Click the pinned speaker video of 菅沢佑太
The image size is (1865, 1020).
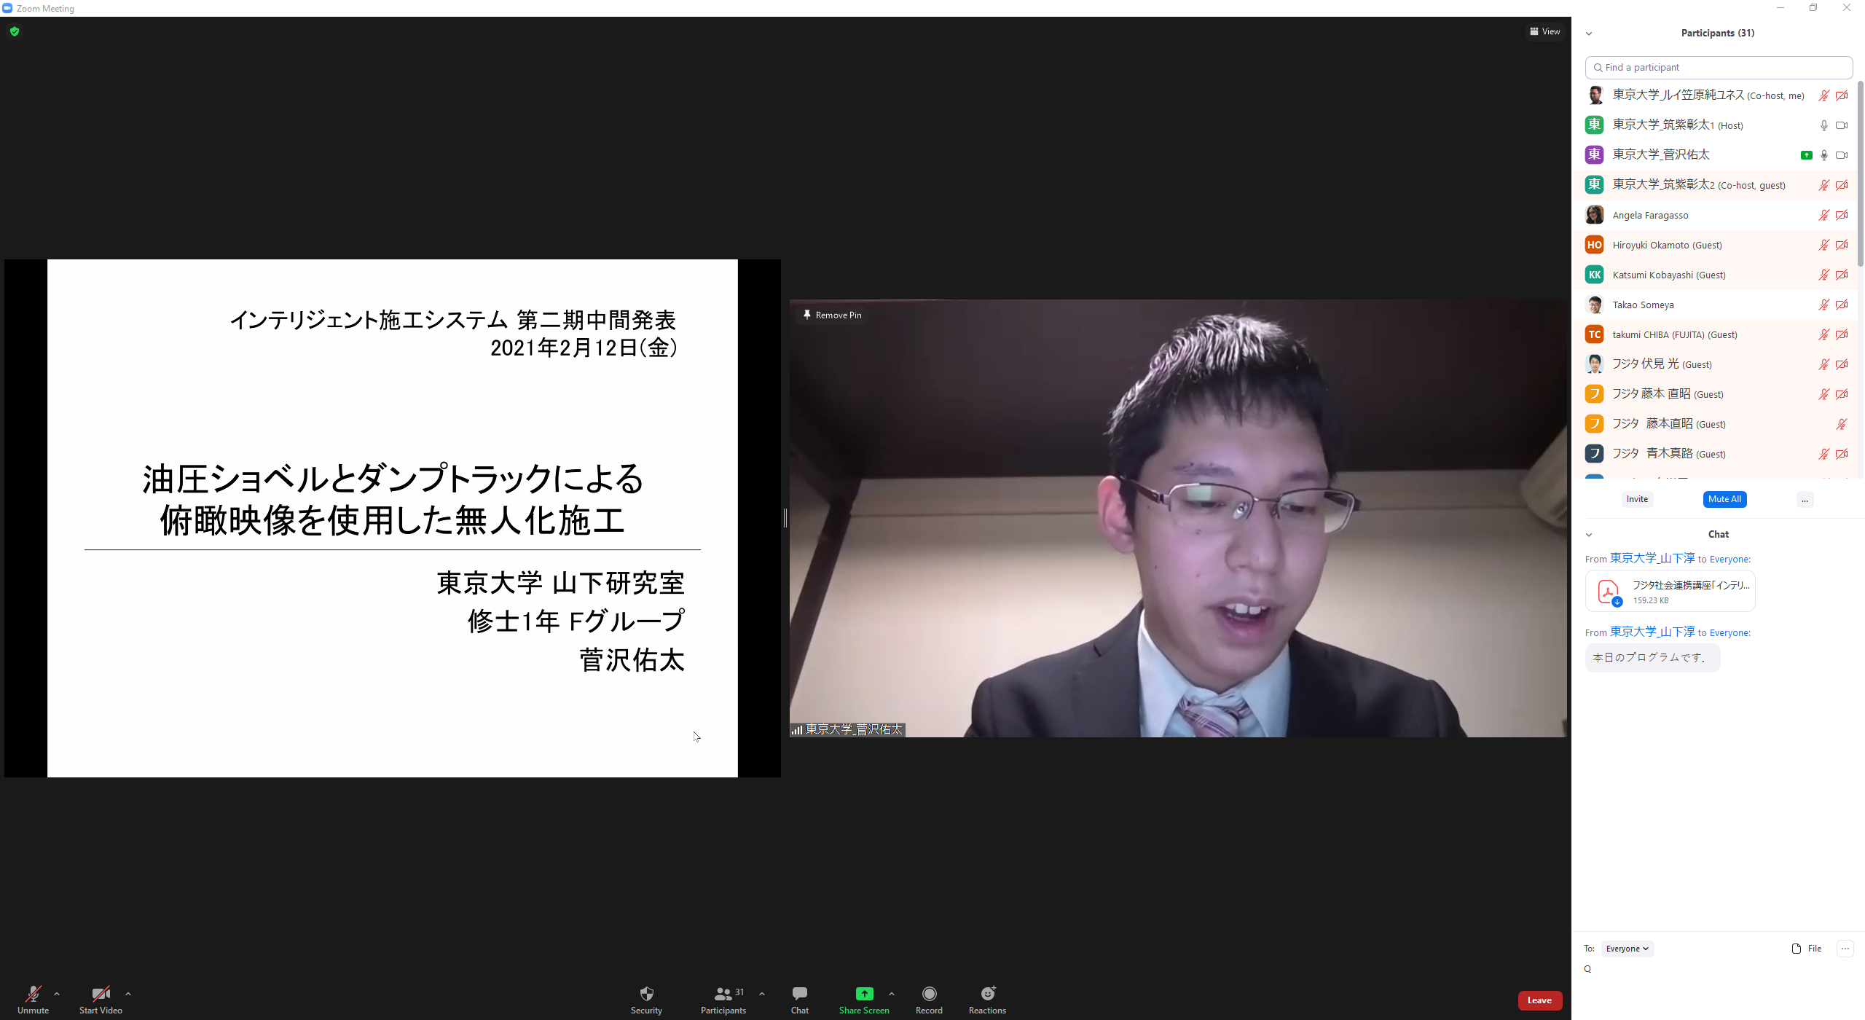pos(1178,518)
